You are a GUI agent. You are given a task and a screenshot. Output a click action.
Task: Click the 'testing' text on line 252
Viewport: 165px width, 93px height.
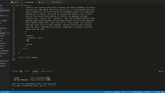tap(29, 44)
